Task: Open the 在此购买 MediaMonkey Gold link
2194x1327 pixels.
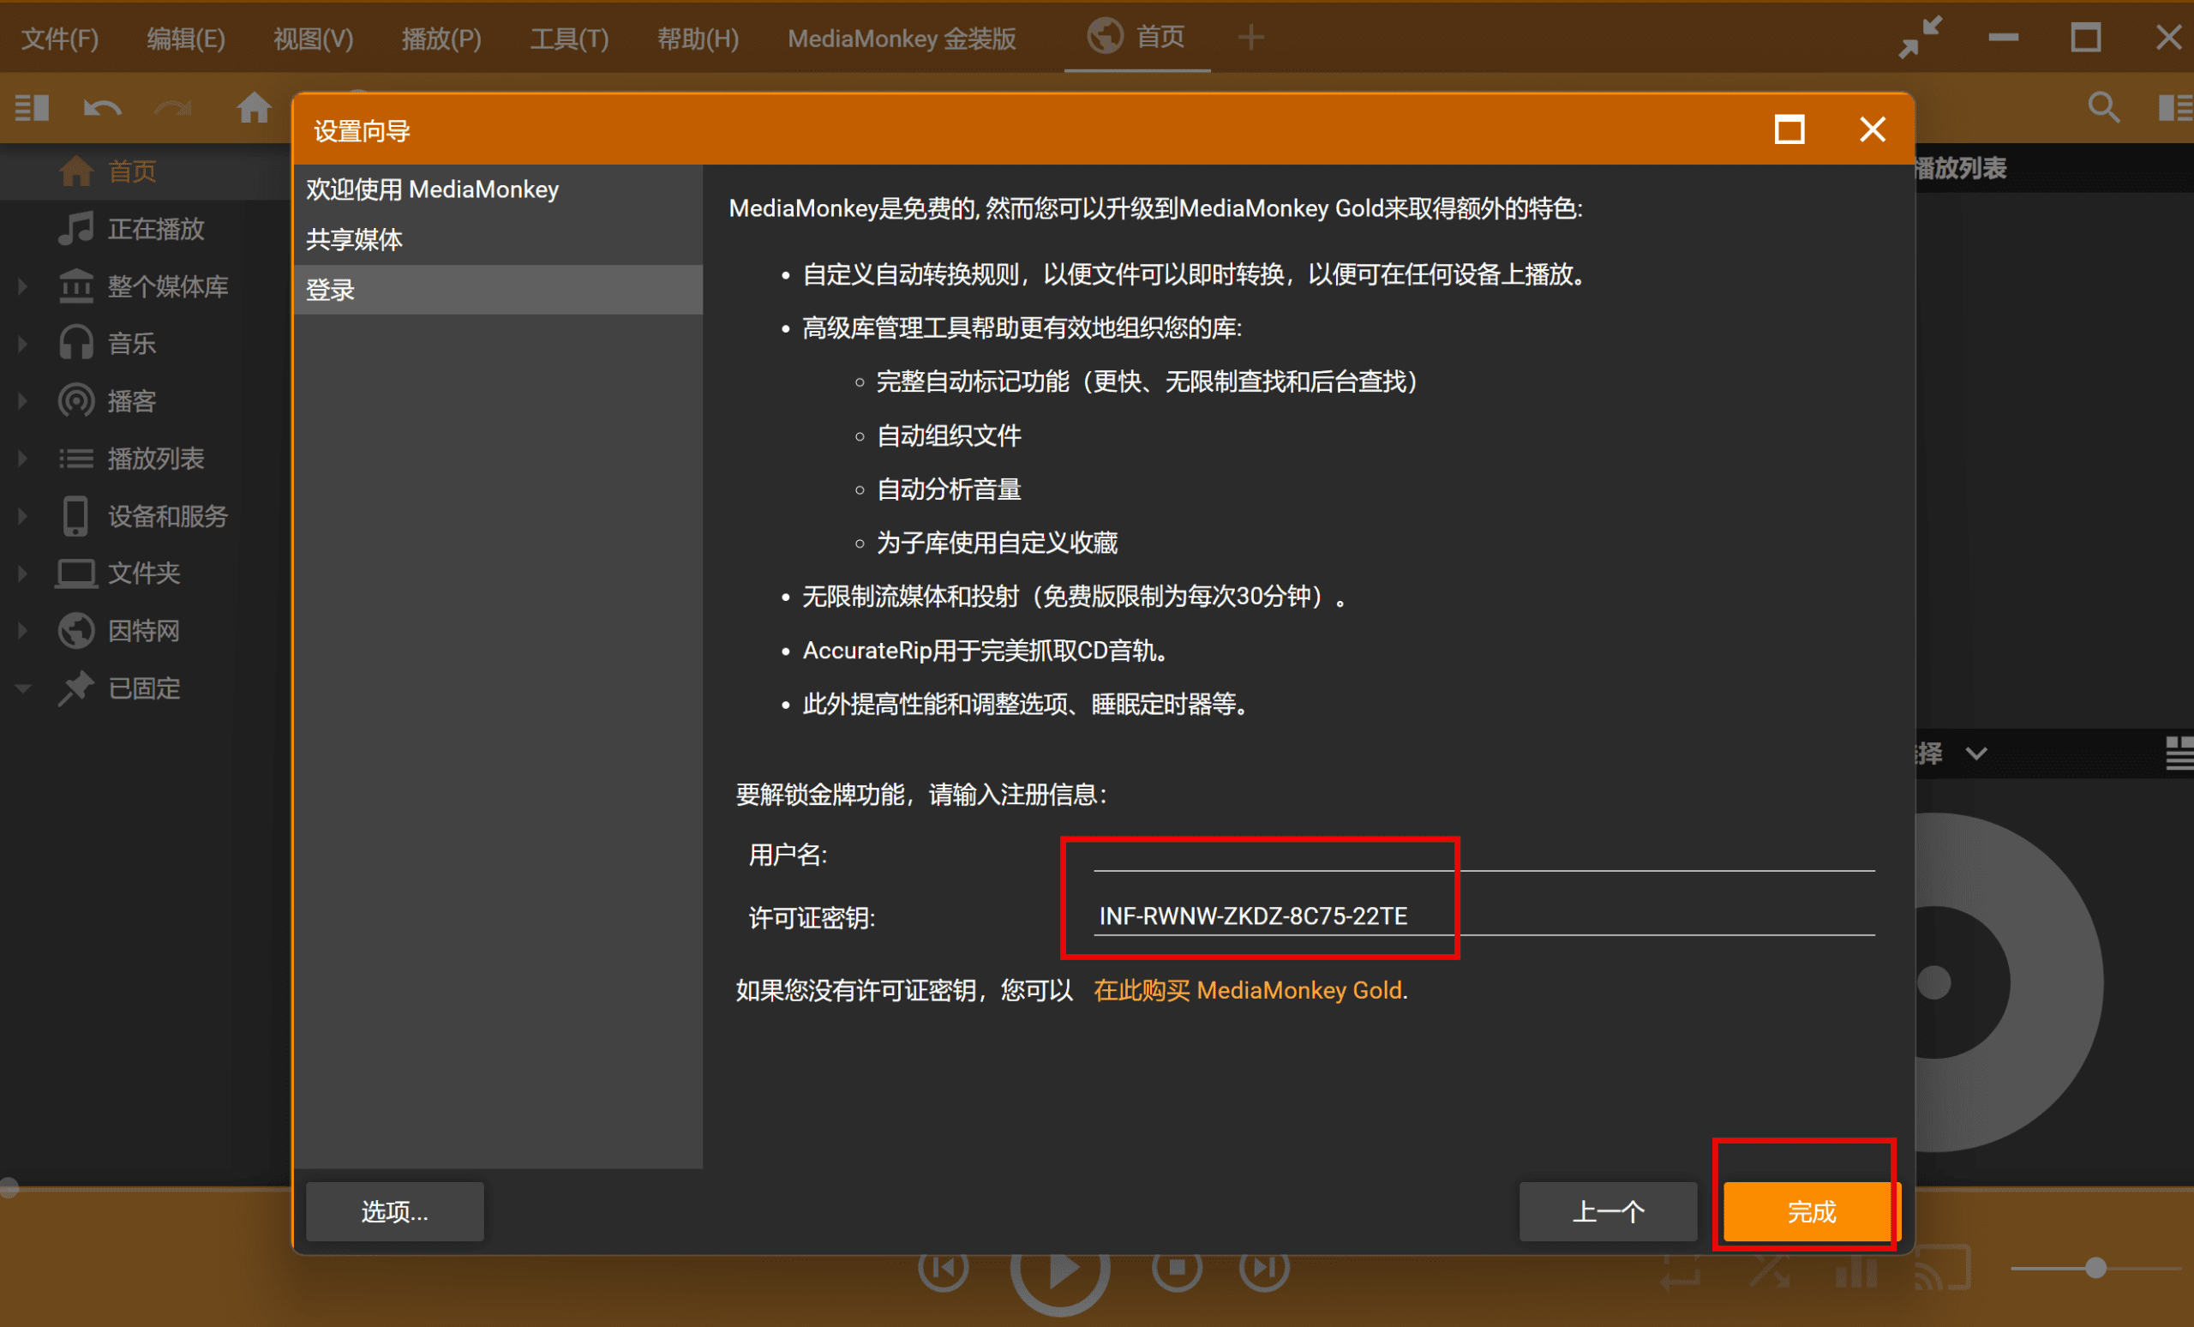Action: 1249,990
